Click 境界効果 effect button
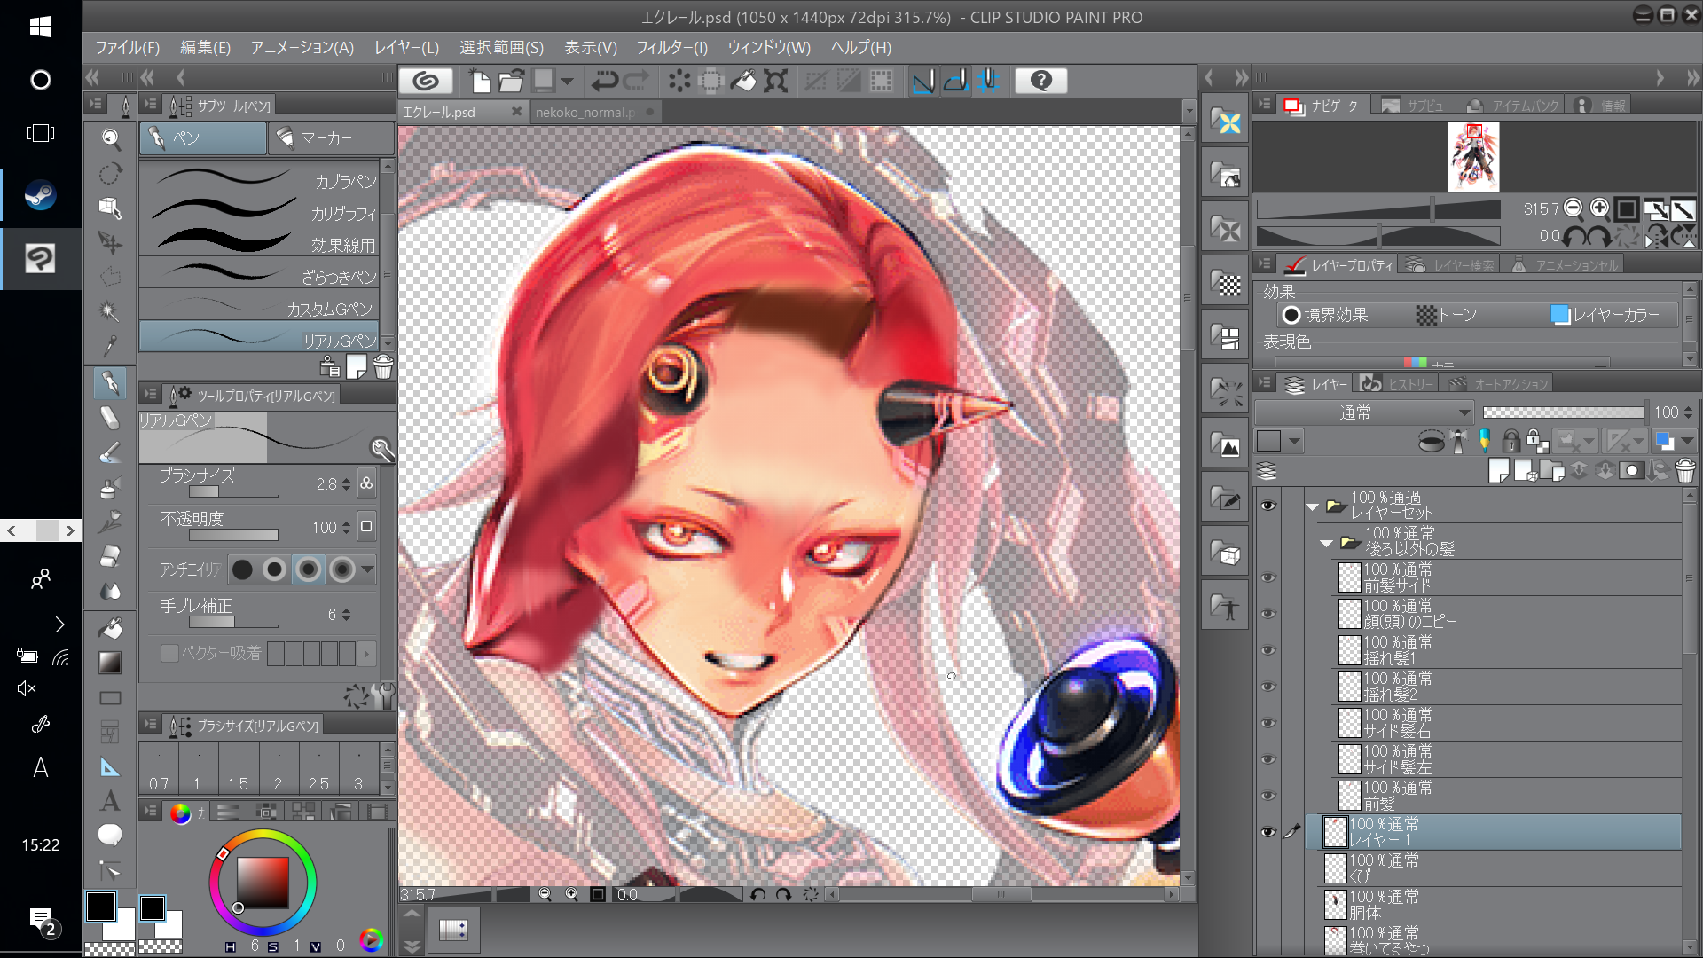This screenshot has width=1703, height=958. pyautogui.click(x=1325, y=315)
